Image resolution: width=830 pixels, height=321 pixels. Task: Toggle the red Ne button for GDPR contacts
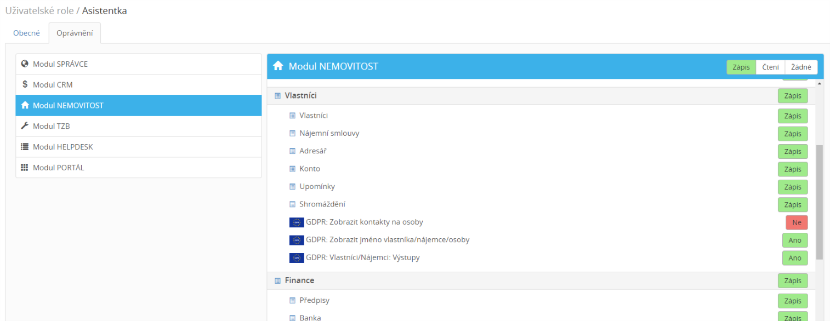point(797,222)
